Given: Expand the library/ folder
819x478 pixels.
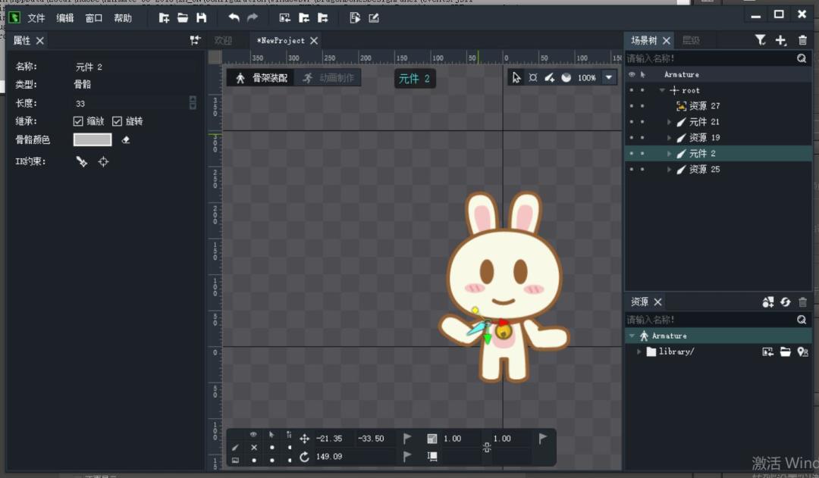Looking at the screenshot, I should [639, 351].
